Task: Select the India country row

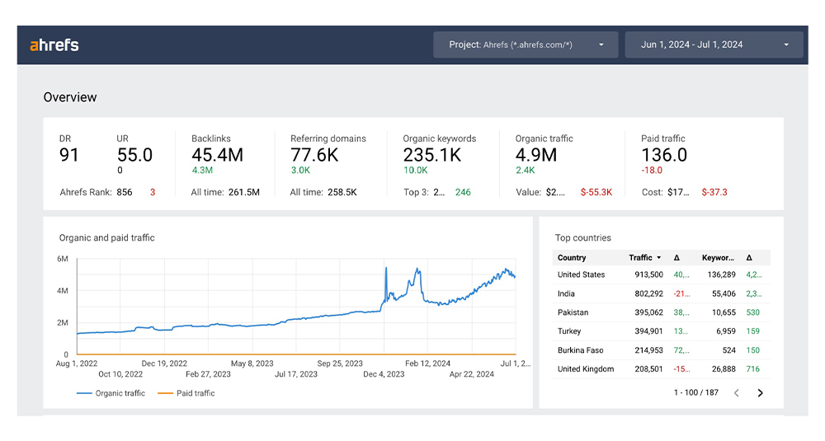Action: click(x=662, y=293)
